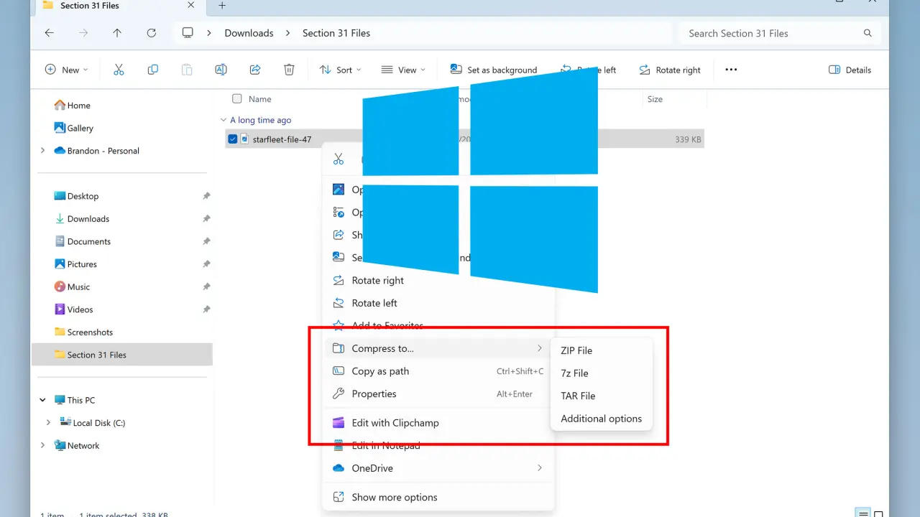Toggle the Details pane
The height and width of the screenshot is (517, 920).
coord(850,70)
